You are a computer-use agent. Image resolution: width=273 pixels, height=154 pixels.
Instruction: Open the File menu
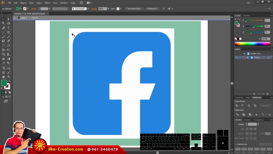click(9, 3)
